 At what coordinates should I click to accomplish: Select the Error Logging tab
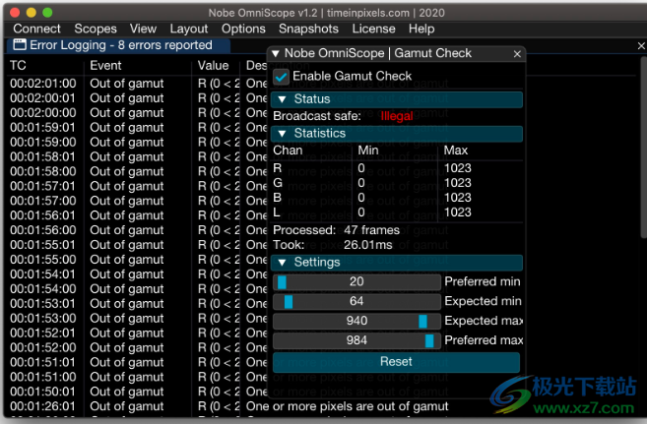tap(118, 45)
